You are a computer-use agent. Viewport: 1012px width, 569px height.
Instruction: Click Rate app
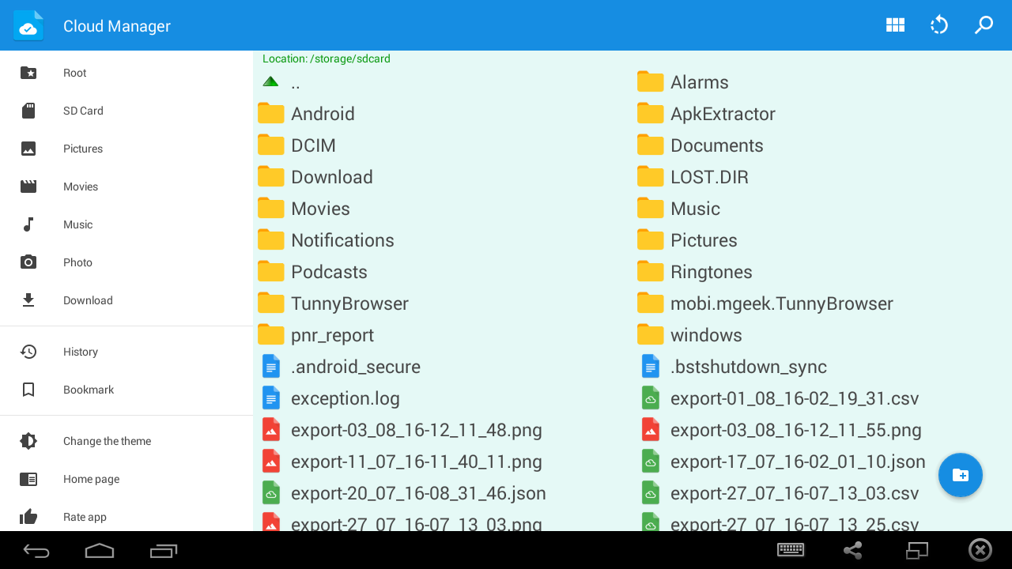click(83, 517)
